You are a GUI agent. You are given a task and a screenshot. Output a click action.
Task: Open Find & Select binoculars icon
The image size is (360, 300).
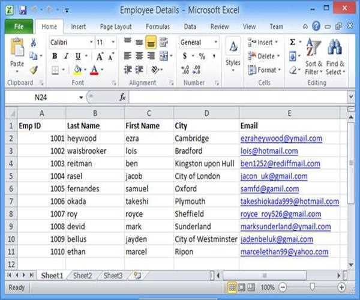click(334, 47)
